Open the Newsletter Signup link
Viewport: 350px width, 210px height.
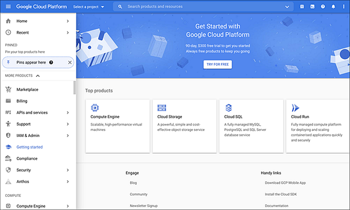144,206
